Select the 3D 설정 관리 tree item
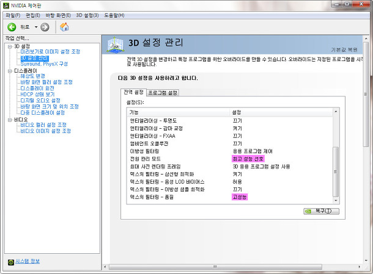373x274 pixels. [34, 58]
